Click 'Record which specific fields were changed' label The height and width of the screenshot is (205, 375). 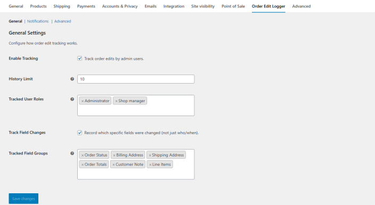[142, 133]
